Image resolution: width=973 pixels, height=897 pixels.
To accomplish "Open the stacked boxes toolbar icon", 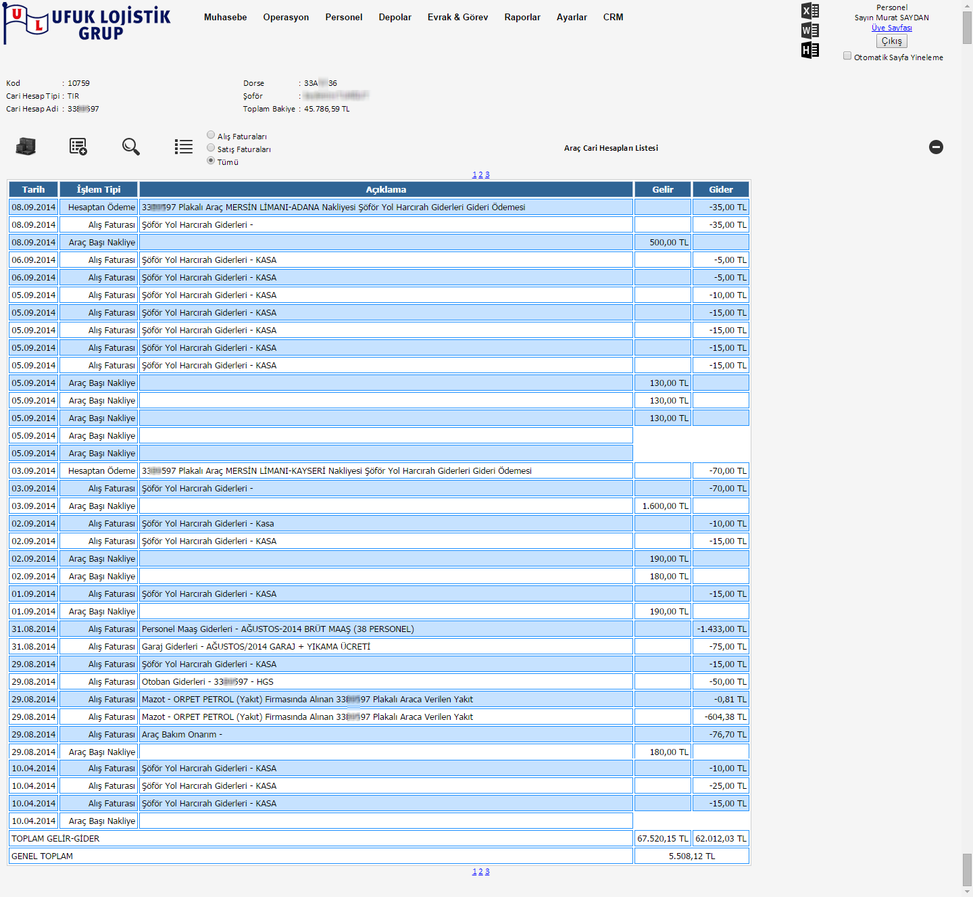I will 26,146.
